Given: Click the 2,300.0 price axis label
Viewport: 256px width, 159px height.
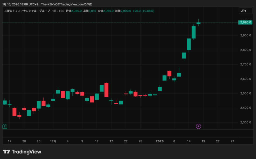Looking at the screenshot, I should (245, 122).
